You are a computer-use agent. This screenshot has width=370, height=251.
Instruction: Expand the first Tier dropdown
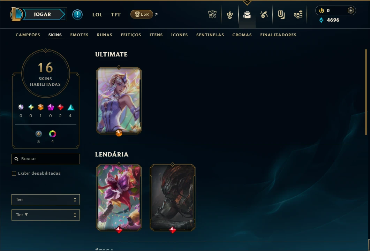pyautogui.click(x=46, y=199)
